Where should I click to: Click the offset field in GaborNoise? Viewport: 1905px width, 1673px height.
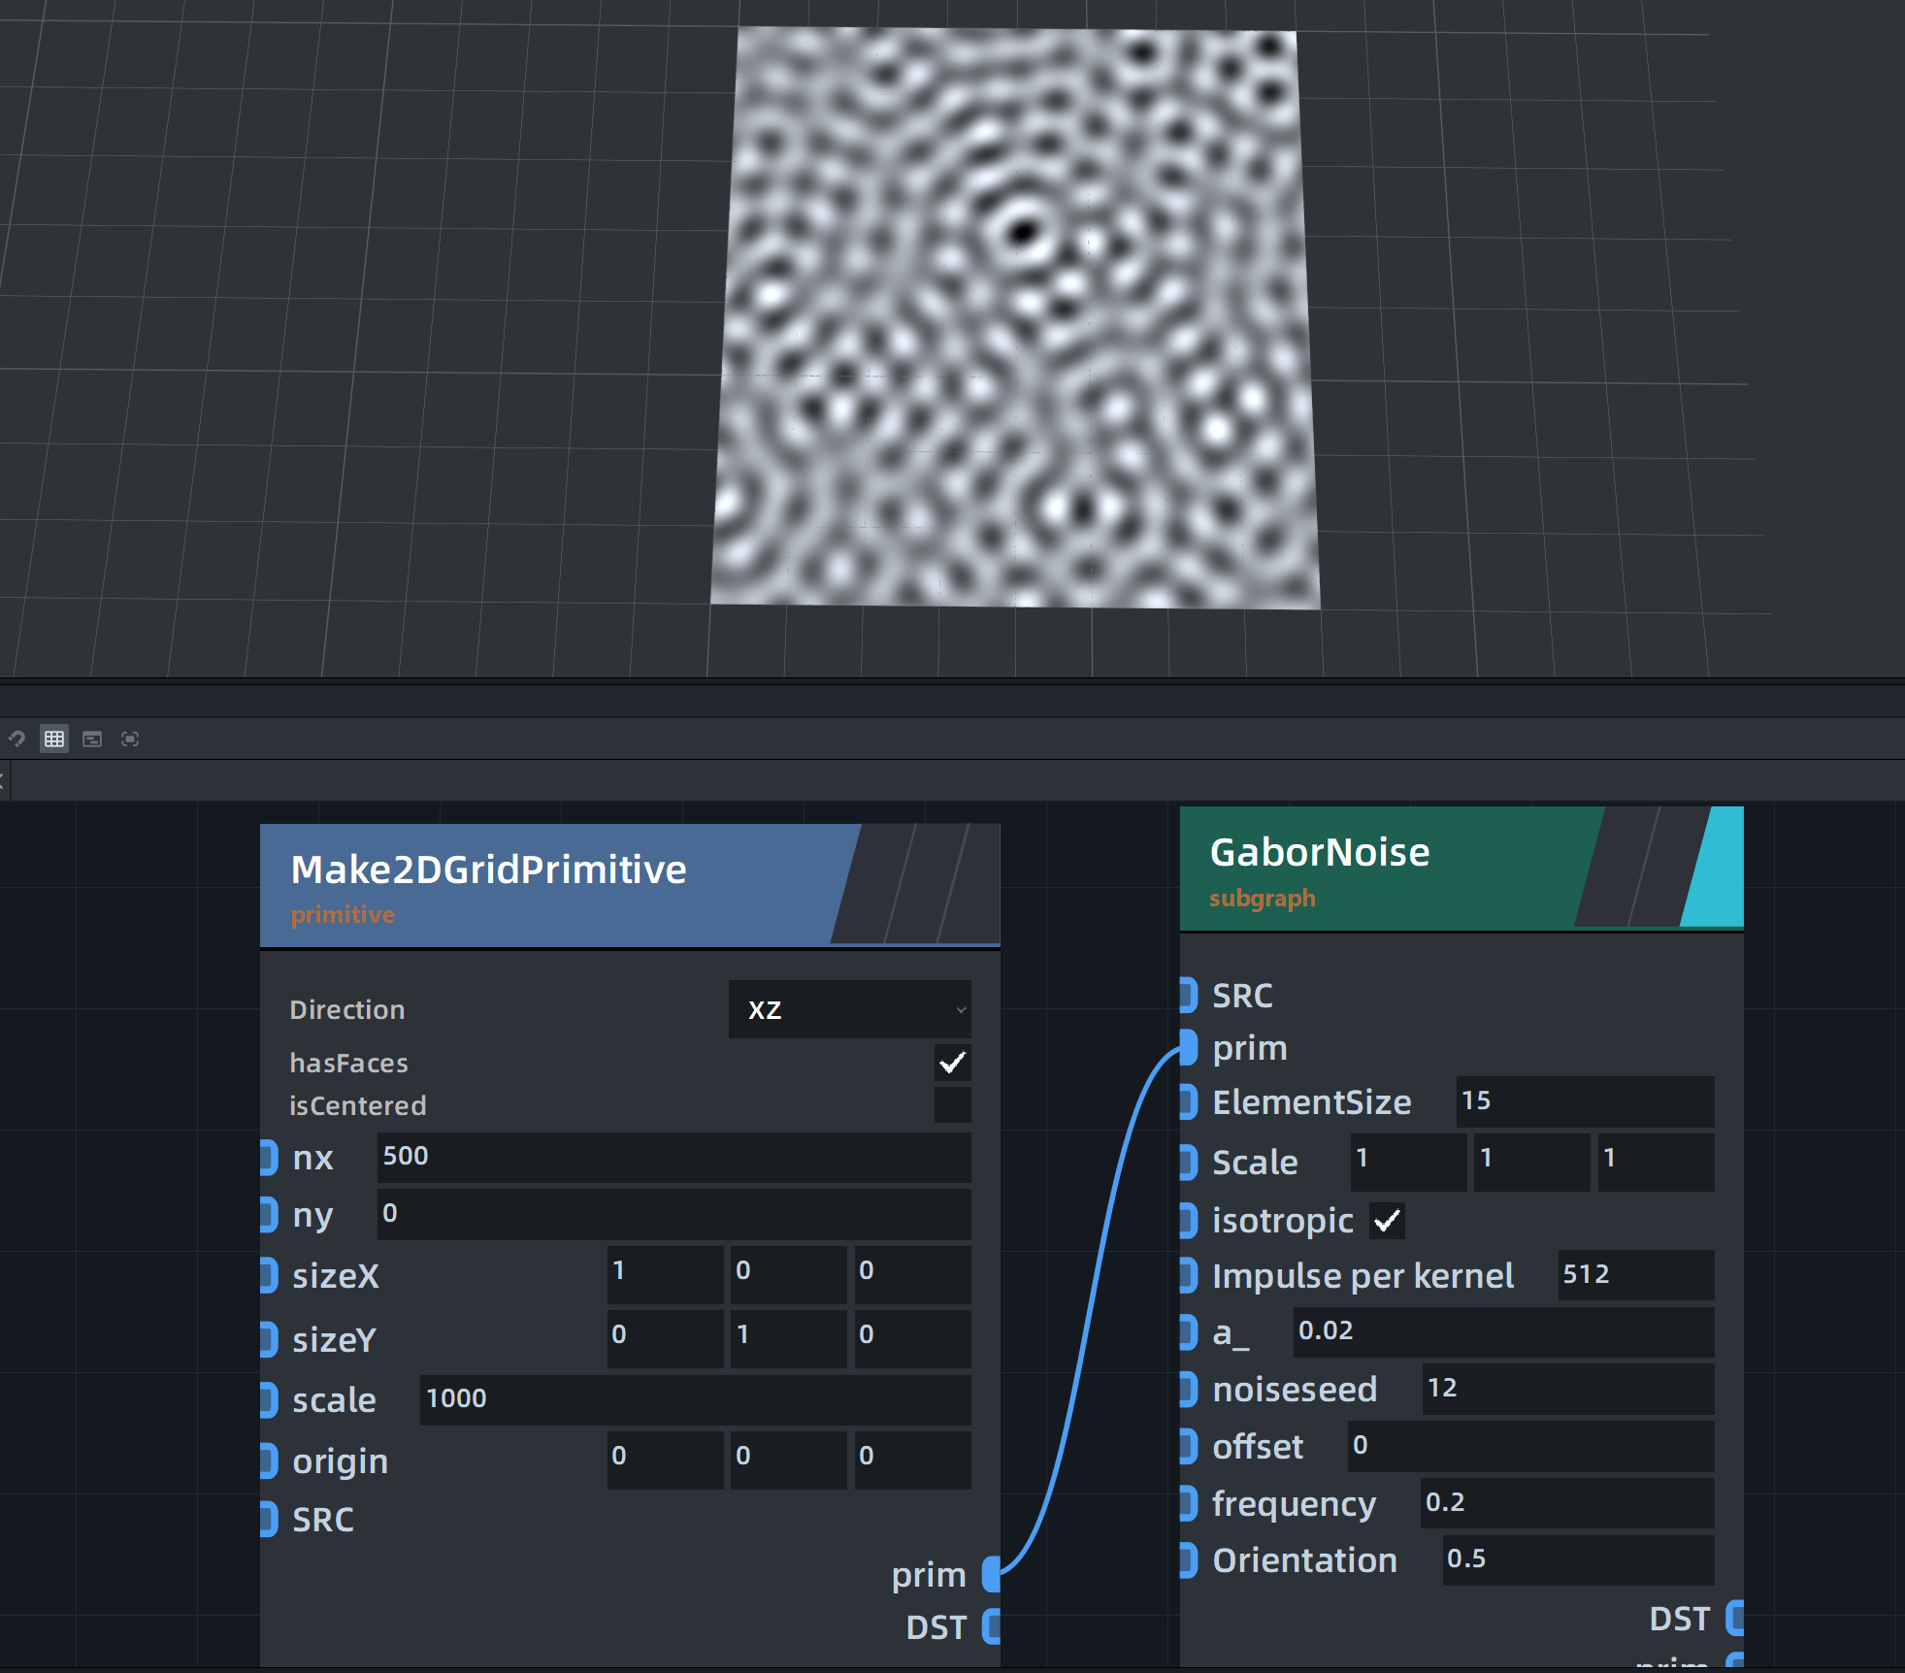pos(1531,1446)
